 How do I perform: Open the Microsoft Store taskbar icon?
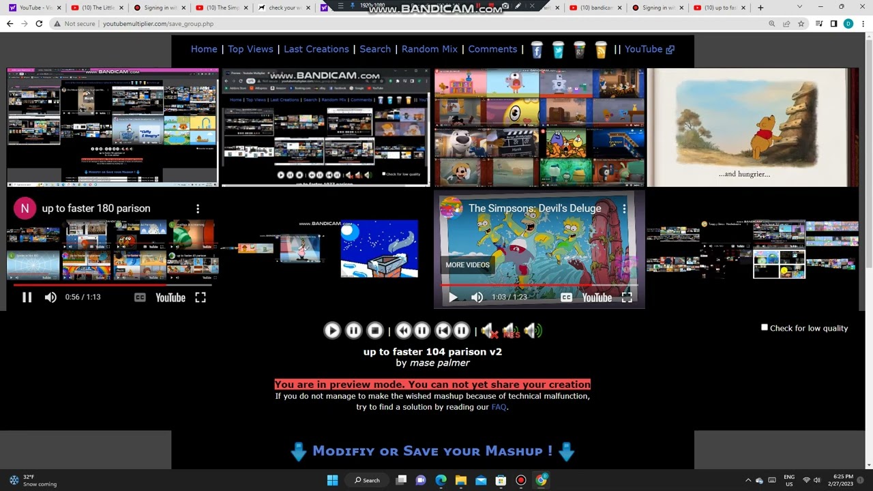[501, 480]
